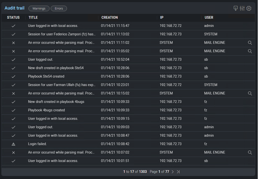Open the column filter controls

pos(242,8)
